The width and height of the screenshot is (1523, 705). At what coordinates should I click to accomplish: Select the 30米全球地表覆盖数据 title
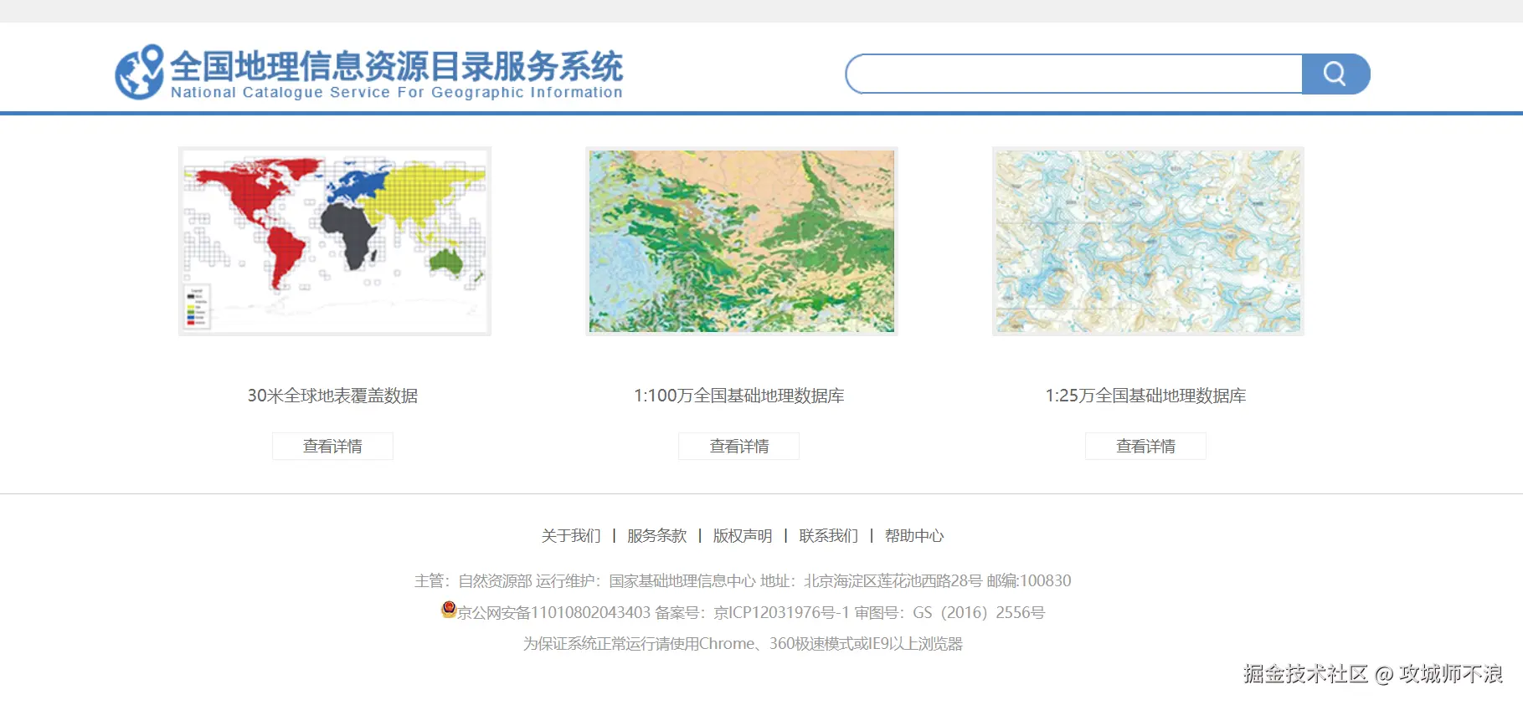coord(332,396)
